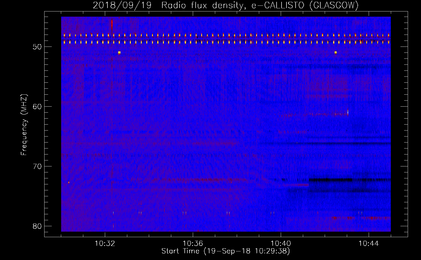Screen dimensions: 421x260
Task: Click the small orange dot near 73 MHz at left
Action: 69,182
